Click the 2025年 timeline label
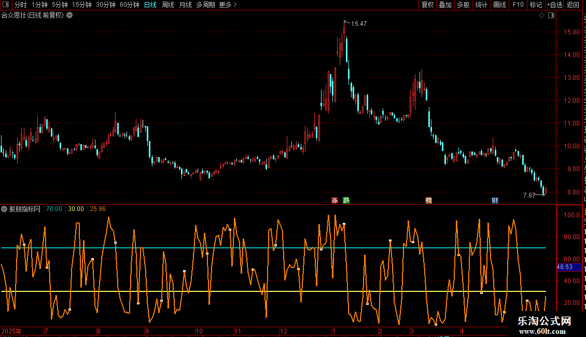This screenshot has height=337, width=586. click(11, 331)
